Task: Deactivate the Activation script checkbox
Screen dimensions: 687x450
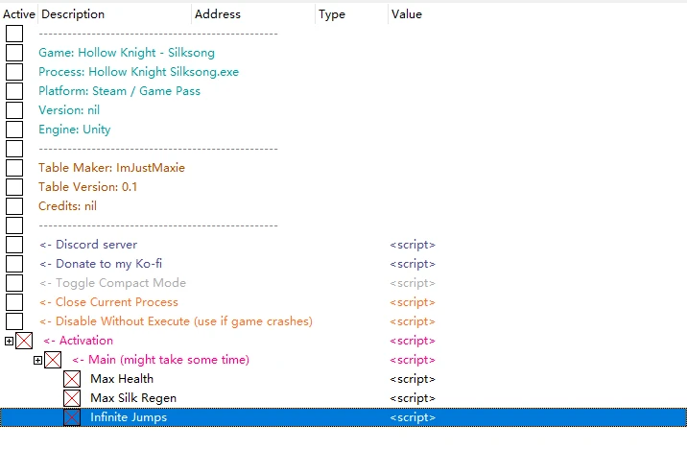Action: 24,341
